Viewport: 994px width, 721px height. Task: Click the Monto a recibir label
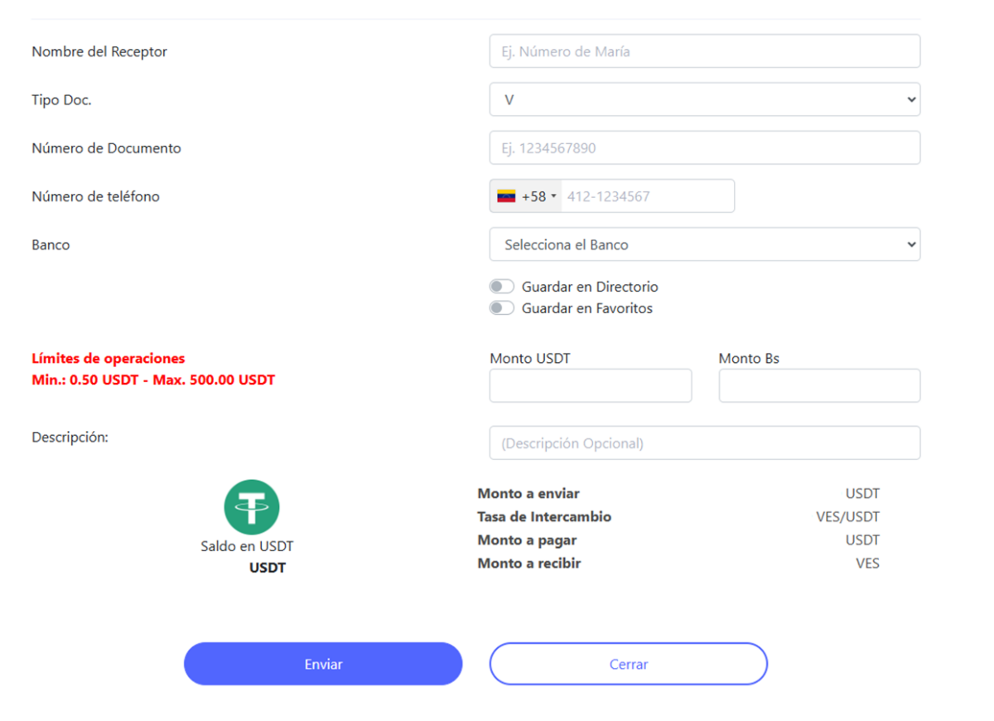[529, 564]
